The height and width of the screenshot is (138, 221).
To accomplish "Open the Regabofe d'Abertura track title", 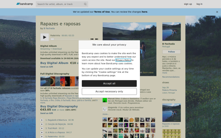I will [x=57, y=120].
